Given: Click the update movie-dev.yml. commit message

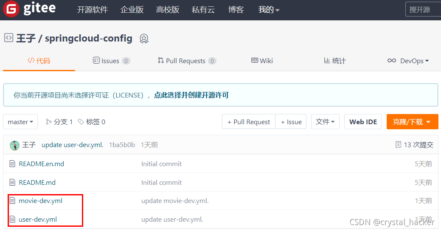Looking at the screenshot, I should [x=175, y=200].
